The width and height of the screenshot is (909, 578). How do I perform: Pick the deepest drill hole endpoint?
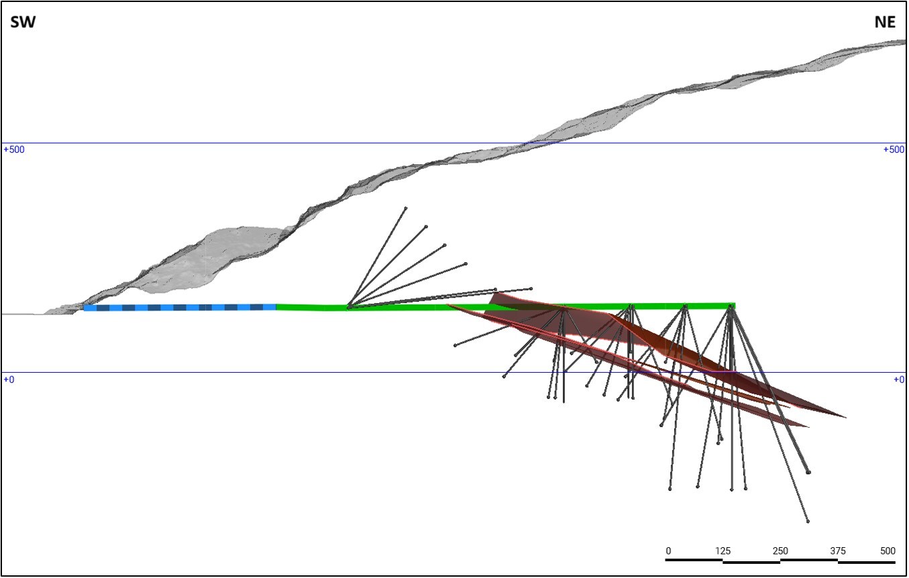point(808,521)
